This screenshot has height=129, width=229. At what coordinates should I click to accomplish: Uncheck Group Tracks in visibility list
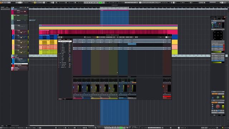pos(59,63)
